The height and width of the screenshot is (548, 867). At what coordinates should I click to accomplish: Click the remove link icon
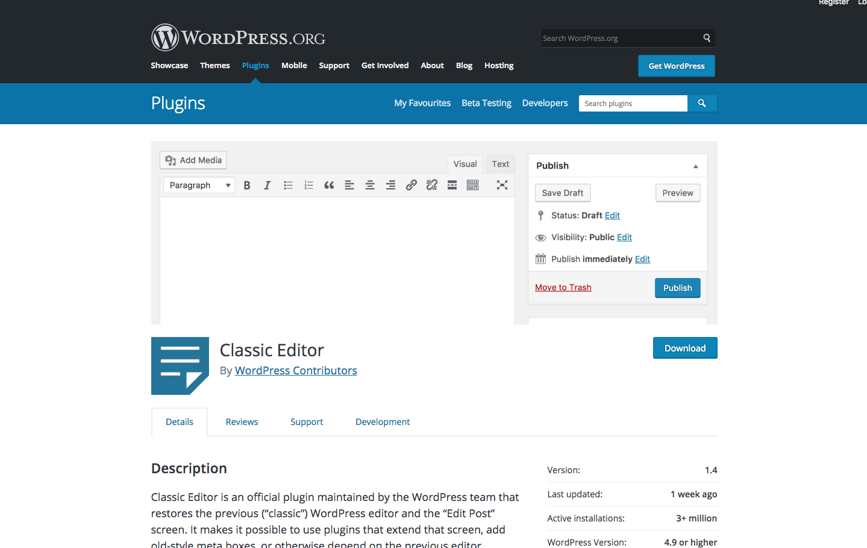[431, 185]
